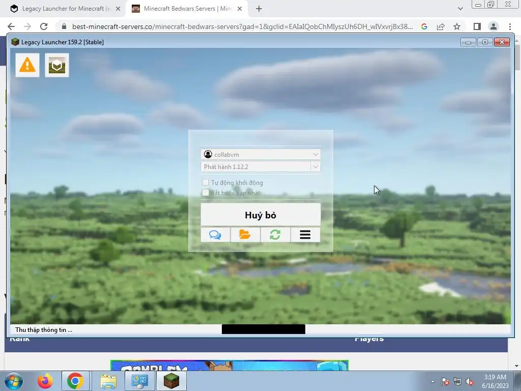The image size is (521, 391).
Task: Close the Legacy Launcher window
Action: (502, 42)
